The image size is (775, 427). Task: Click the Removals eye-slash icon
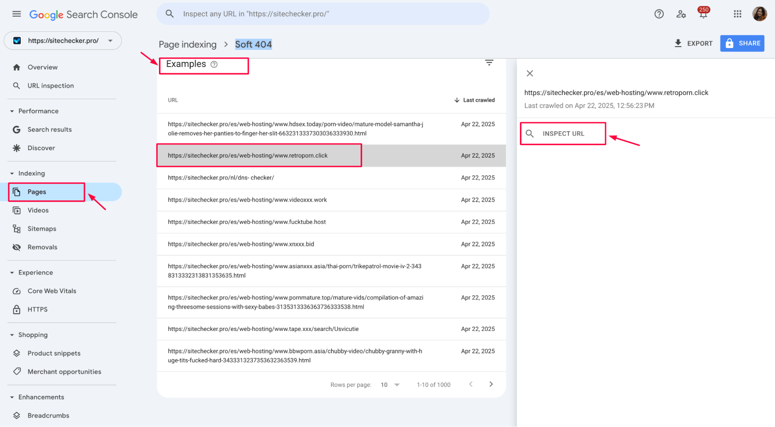(16, 247)
